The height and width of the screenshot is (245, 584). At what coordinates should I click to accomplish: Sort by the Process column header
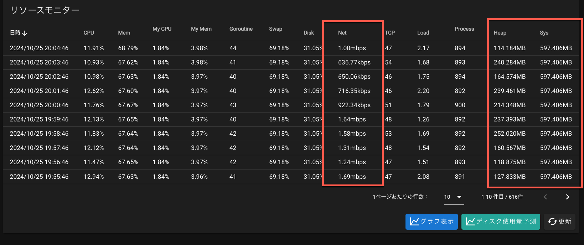coord(464,29)
